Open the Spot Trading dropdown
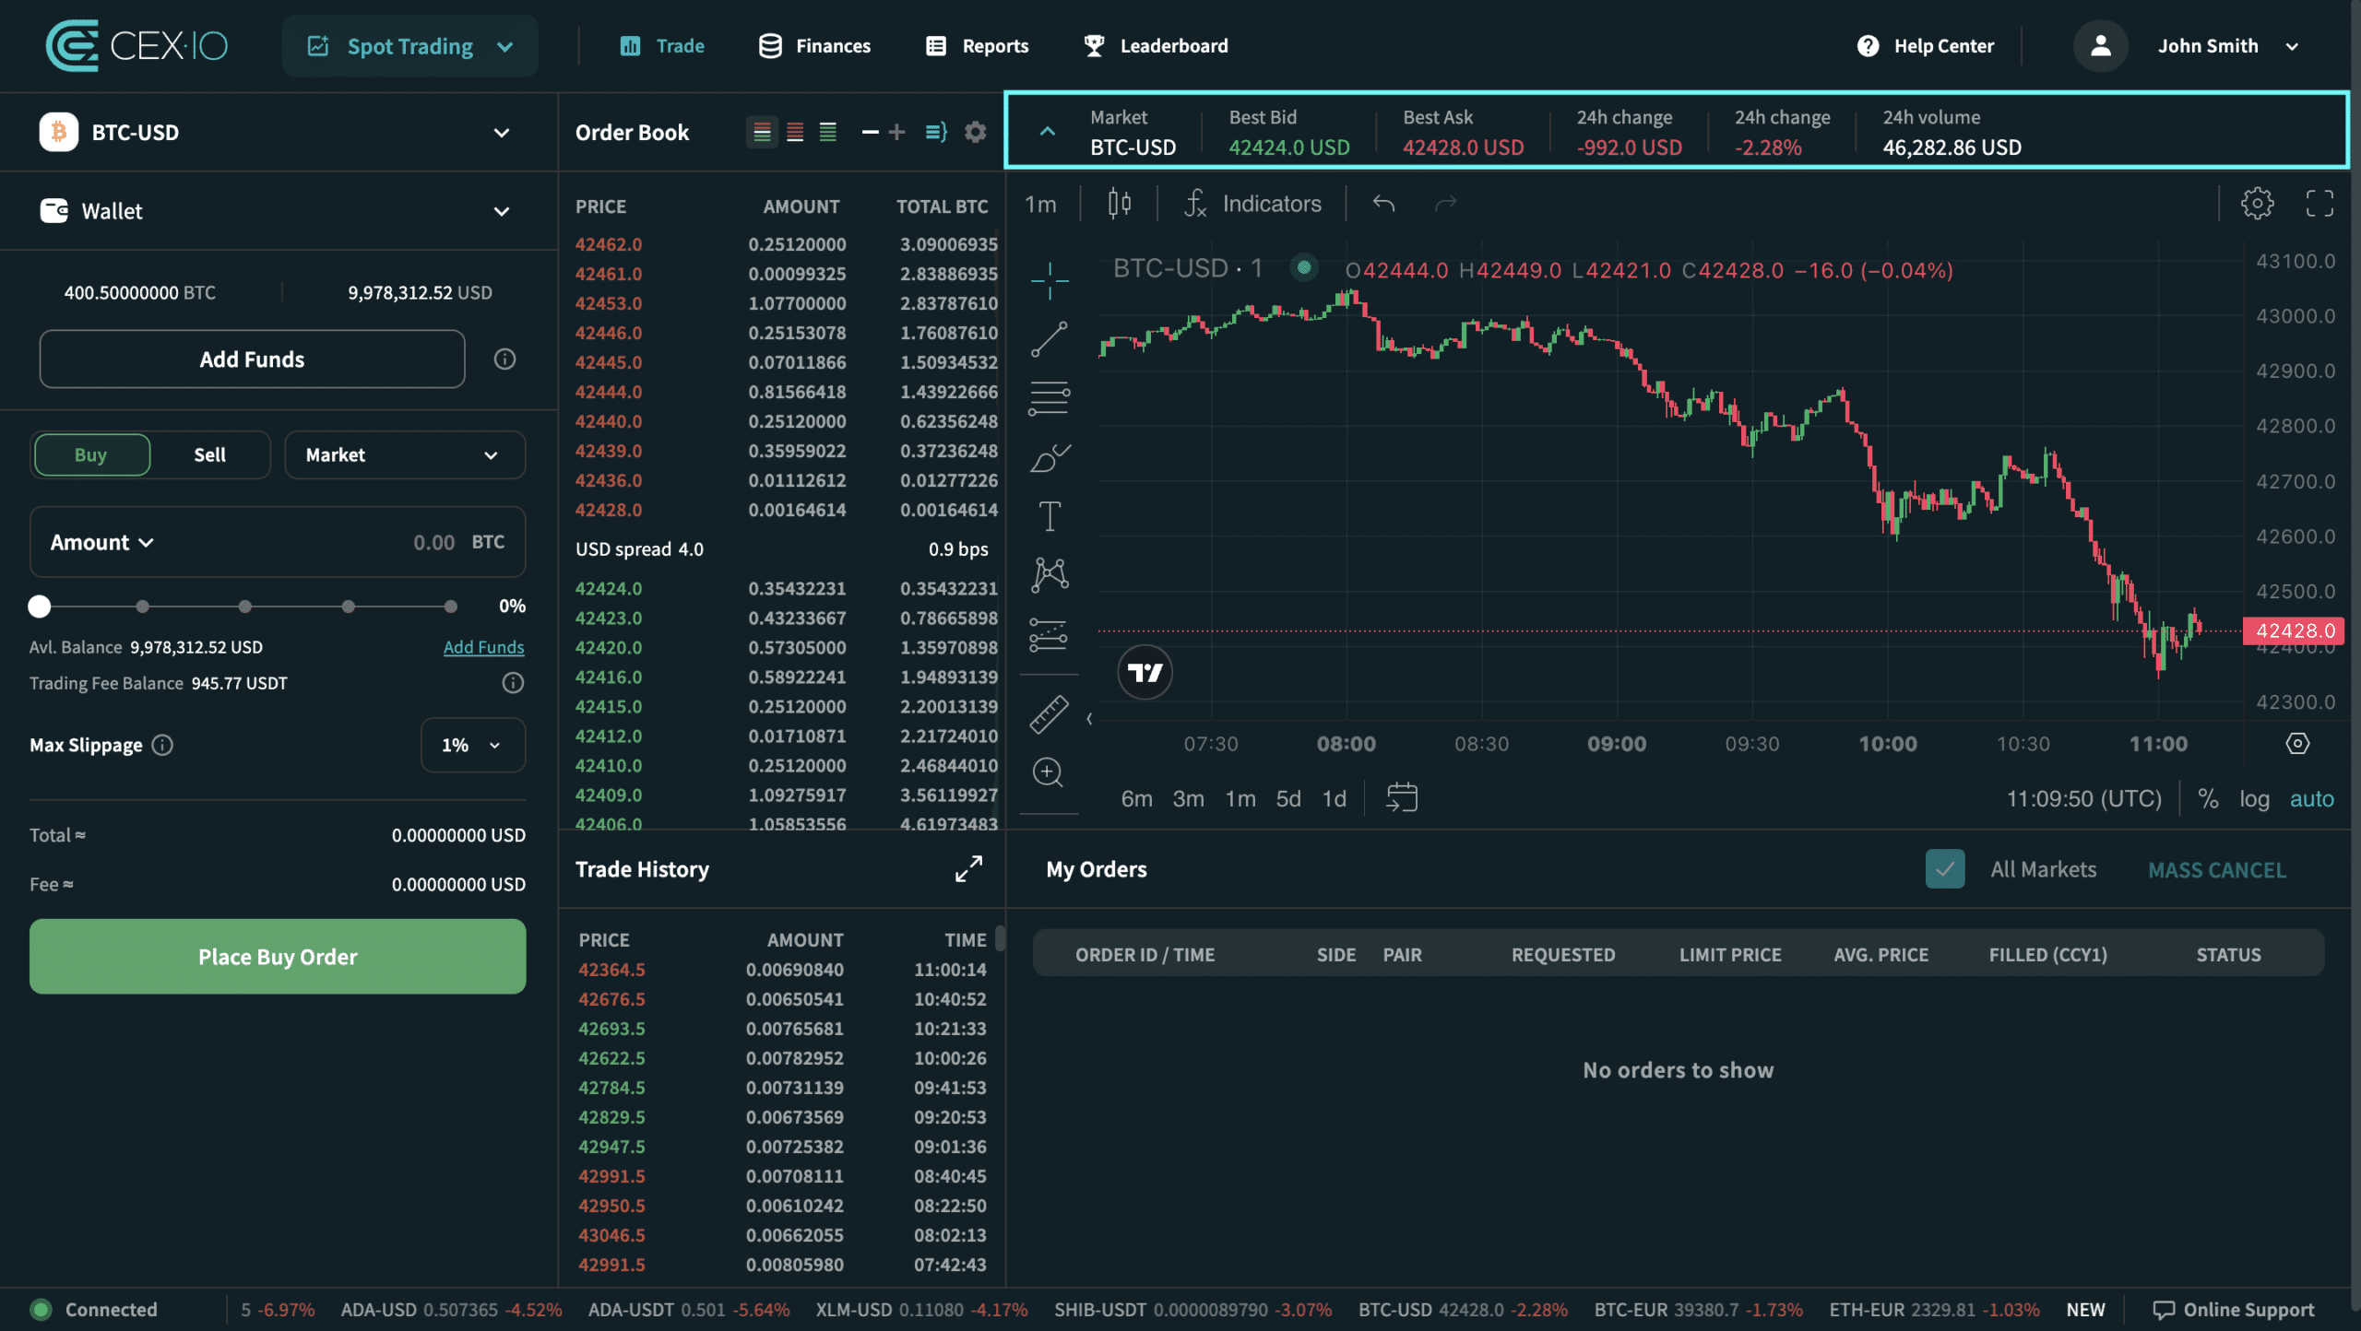The width and height of the screenshot is (2361, 1331). point(409,46)
